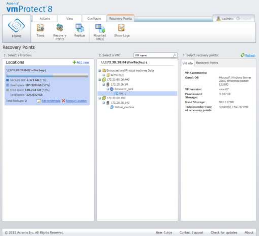Viewport: 259px width, 236px height.
Task: Click the host server icon for 172.20.38.142
Action: [x=108, y=103]
